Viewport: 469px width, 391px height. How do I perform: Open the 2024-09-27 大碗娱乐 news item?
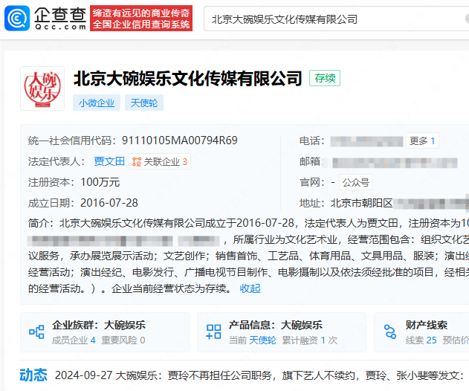(x=259, y=375)
